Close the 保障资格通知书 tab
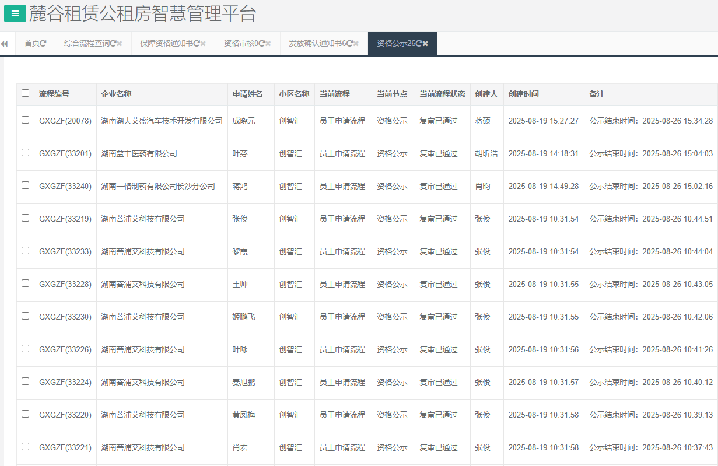The height and width of the screenshot is (466, 718). pyautogui.click(x=203, y=44)
